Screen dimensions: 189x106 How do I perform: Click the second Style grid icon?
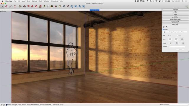176,39
